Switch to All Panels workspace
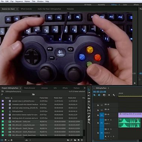Screen dimensions: 142x142 click(x=88, y=4)
